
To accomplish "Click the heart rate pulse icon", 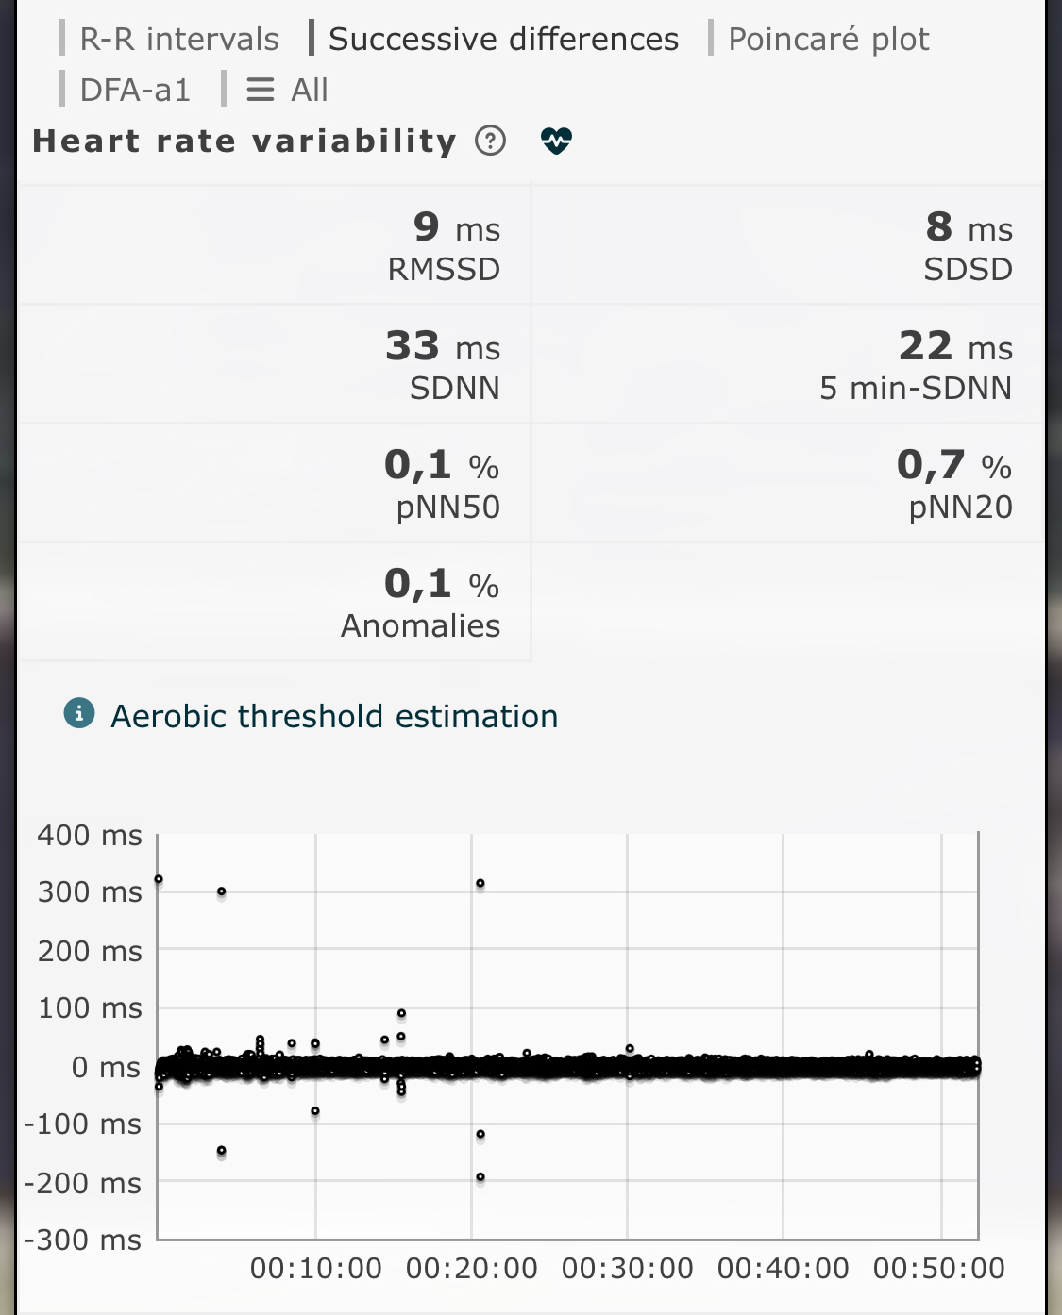I will click(556, 141).
